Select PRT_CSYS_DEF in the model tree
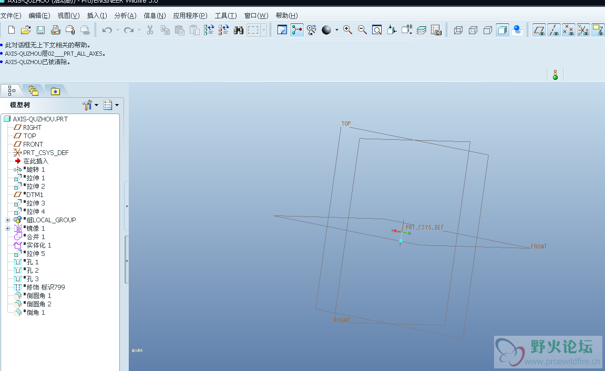This screenshot has height=371, width=605. (x=46, y=153)
